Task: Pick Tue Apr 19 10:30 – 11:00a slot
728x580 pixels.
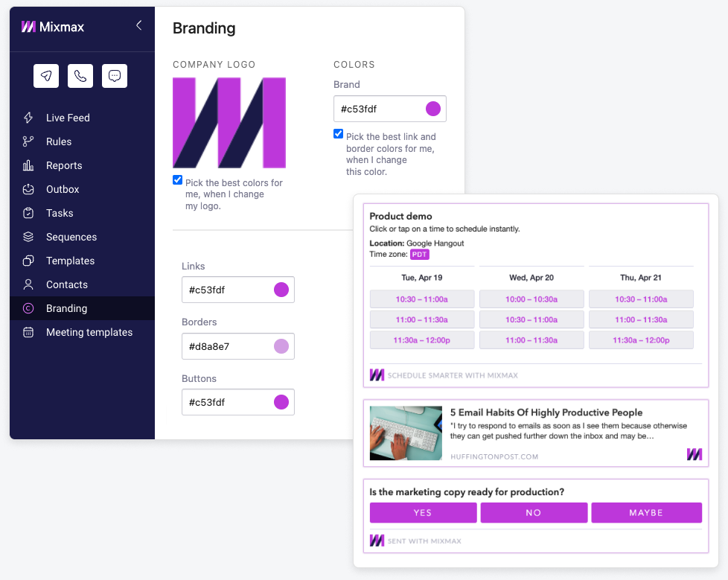Action: 422,299
